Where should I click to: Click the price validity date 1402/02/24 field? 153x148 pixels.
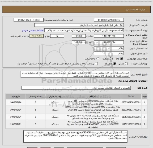pos(109,42)
